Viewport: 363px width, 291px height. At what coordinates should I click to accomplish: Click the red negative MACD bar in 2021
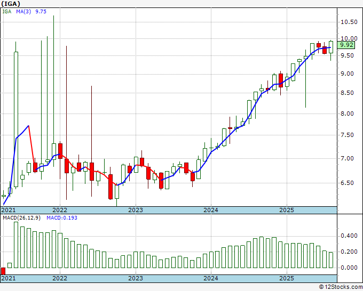click(3, 271)
